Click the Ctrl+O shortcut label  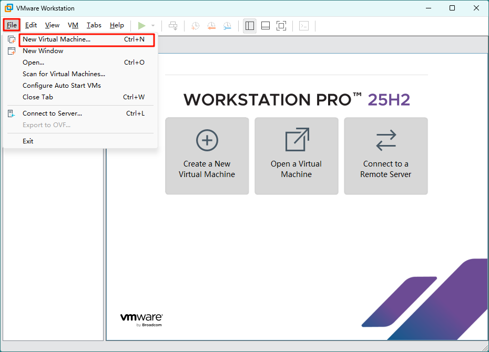pos(134,63)
